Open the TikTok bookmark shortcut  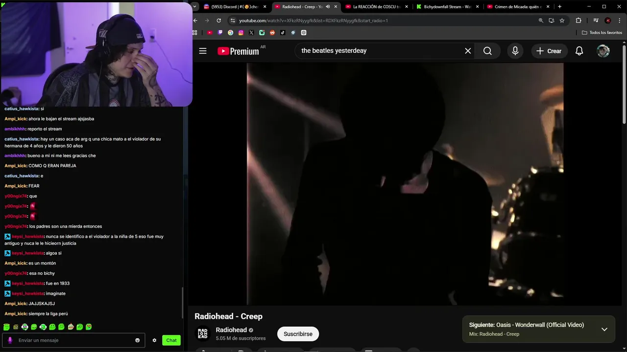click(x=283, y=33)
